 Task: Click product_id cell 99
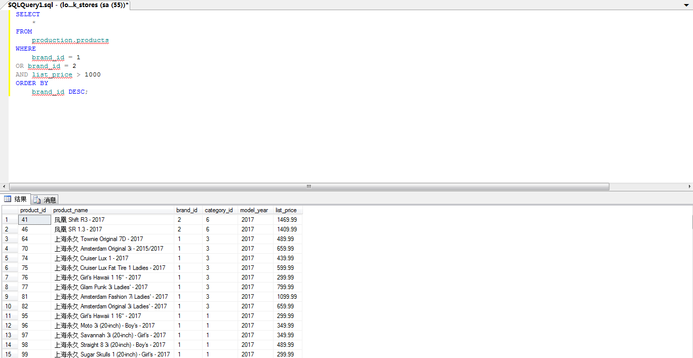pyautogui.click(x=34, y=354)
